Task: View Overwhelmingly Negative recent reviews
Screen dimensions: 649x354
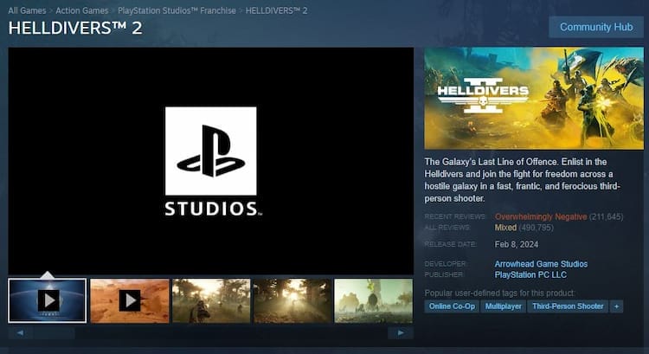Action: coord(540,216)
